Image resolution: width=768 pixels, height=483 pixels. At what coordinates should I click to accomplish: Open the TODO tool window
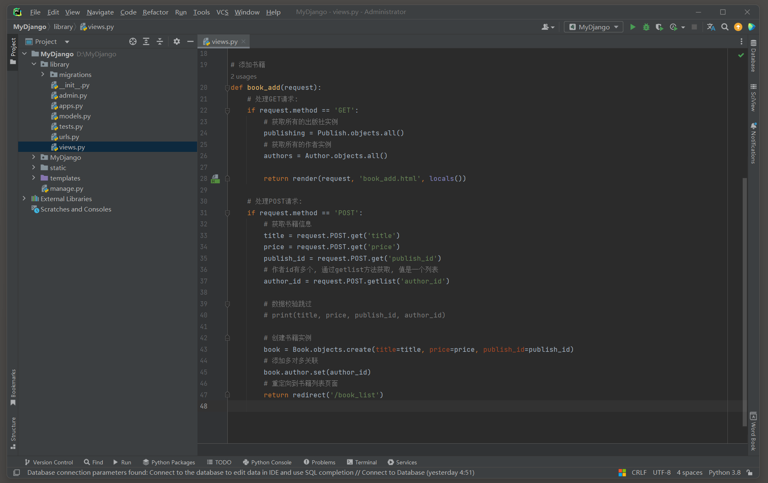219,462
